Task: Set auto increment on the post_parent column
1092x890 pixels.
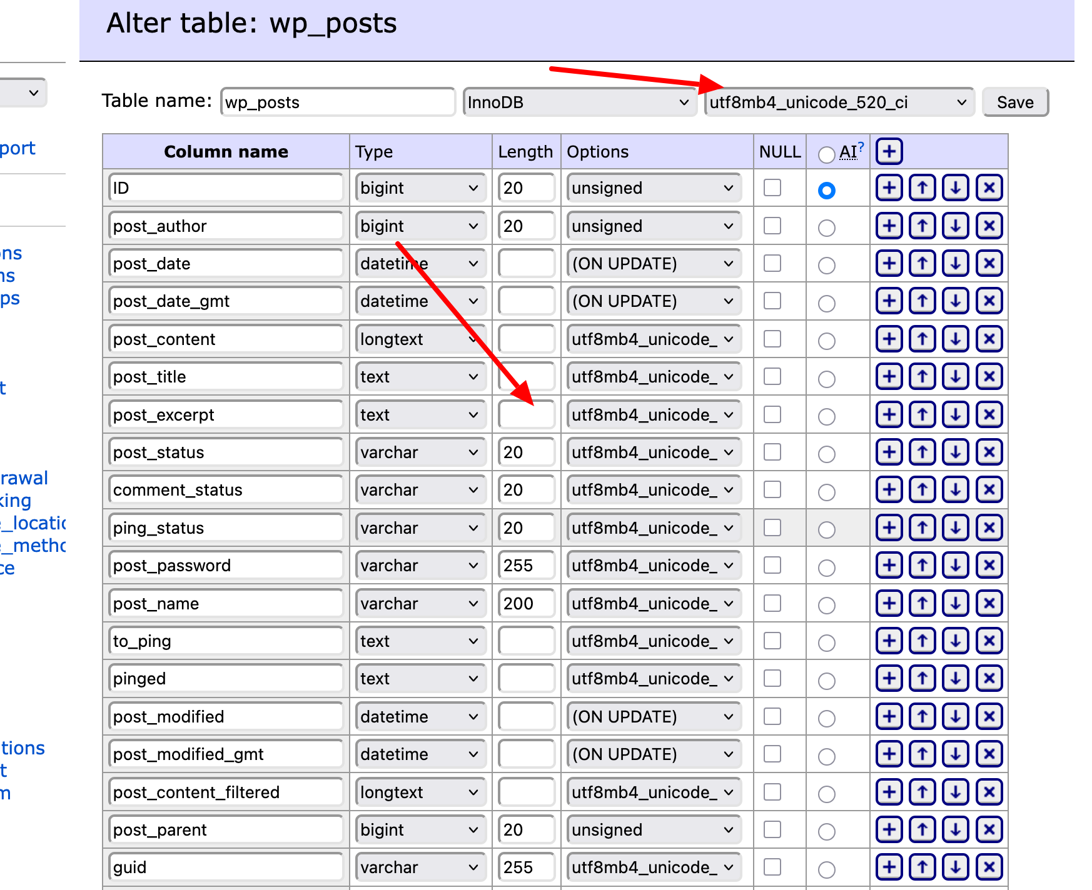Action: pos(826,831)
